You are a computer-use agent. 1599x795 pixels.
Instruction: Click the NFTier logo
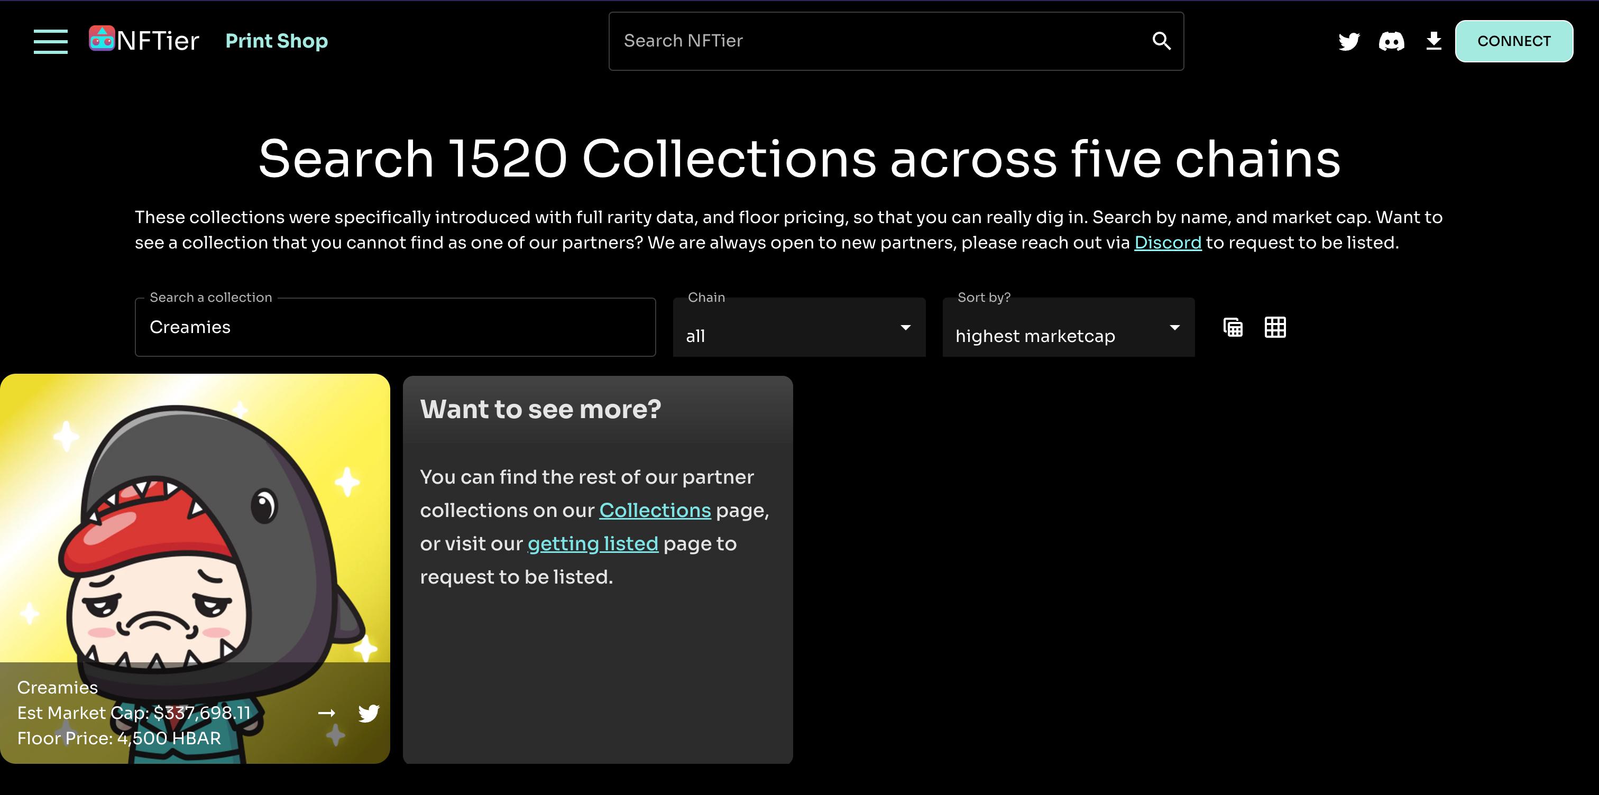[145, 40]
